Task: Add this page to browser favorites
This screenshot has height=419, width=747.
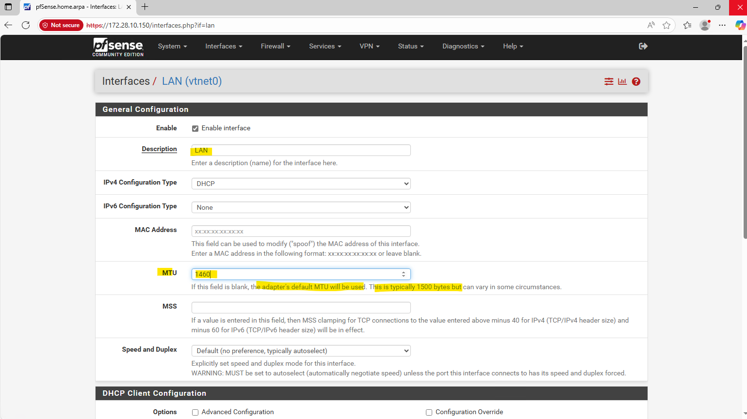Action: click(666, 25)
